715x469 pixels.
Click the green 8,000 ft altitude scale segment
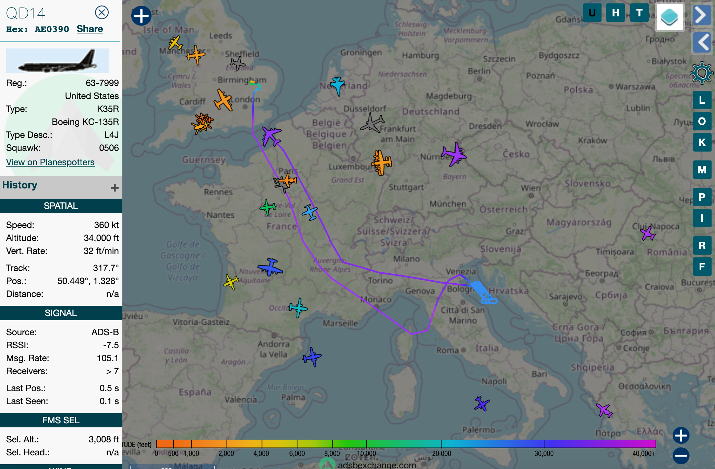click(x=349, y=444)
